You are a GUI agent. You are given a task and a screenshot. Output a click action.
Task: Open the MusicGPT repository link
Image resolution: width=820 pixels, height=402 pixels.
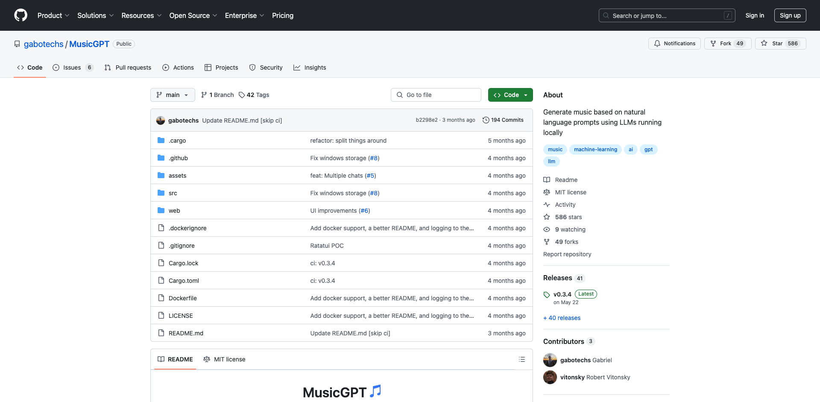(x=89, y=44)
